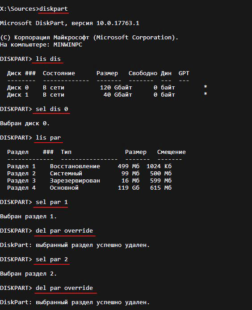This screenshot has width=252, height=310.
Task: Click the 'lis dis' command
Action: (x=48, y=59)
